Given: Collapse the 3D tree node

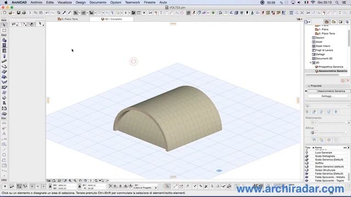Looking at the screenshot, I should (x=310, y=63).
